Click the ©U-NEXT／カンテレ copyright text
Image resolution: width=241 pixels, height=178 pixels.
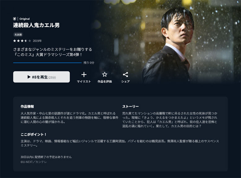tap(33, 162)
